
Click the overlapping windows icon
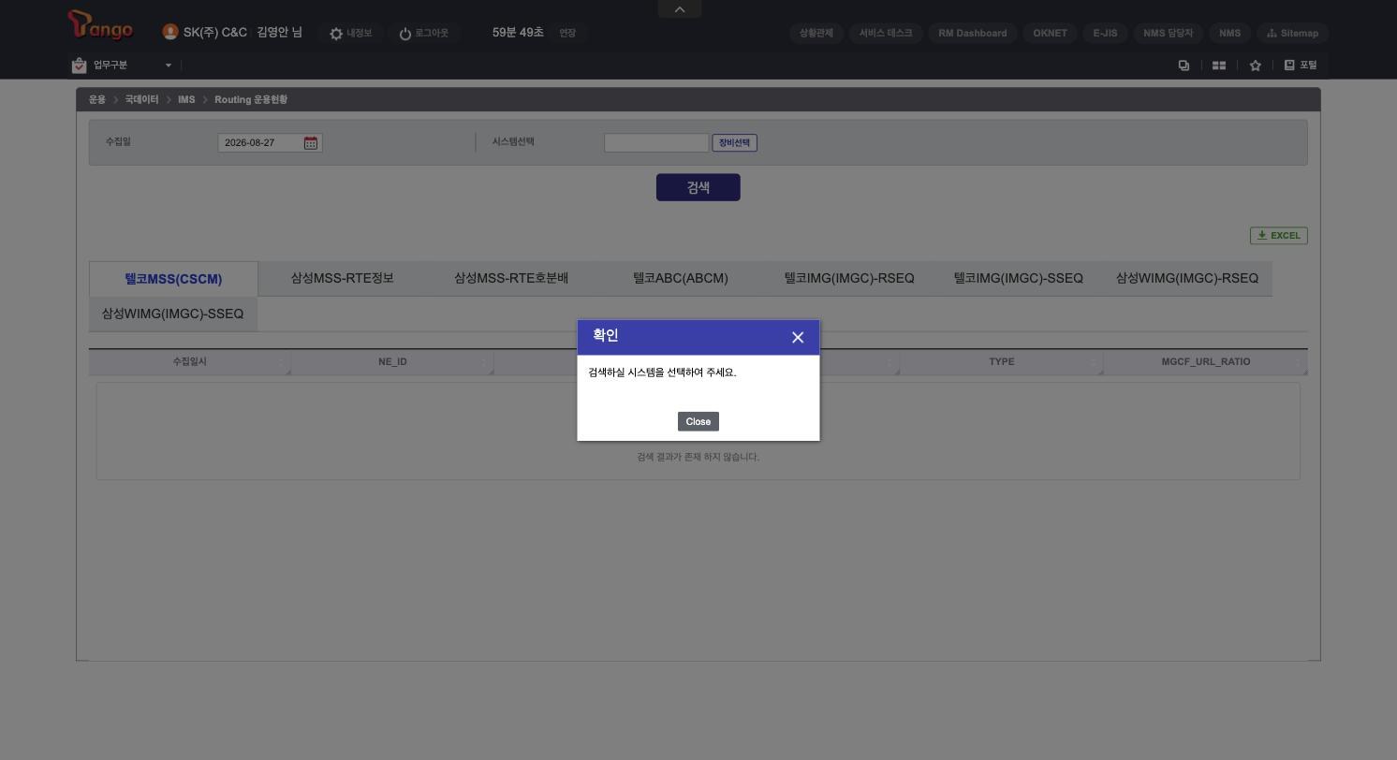tap(1184, 66)
